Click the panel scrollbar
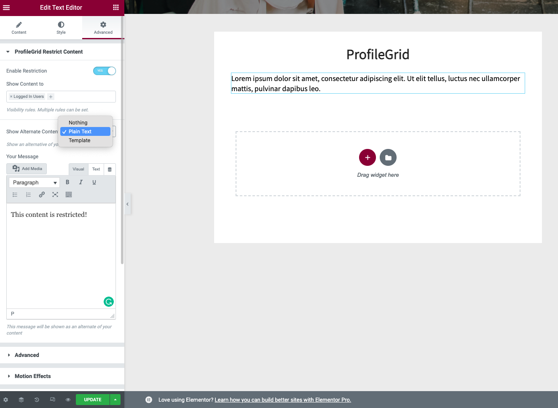The height and width of the screenshot is (408, 558). coord(122,139)
